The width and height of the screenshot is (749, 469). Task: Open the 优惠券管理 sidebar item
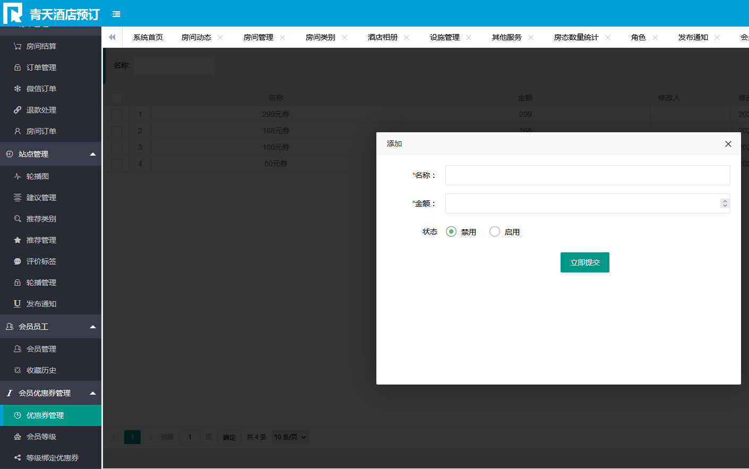[x=51, y=415]
